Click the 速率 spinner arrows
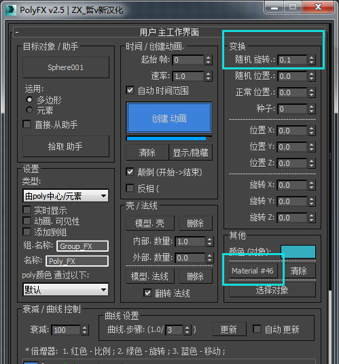 pos(208,76)
